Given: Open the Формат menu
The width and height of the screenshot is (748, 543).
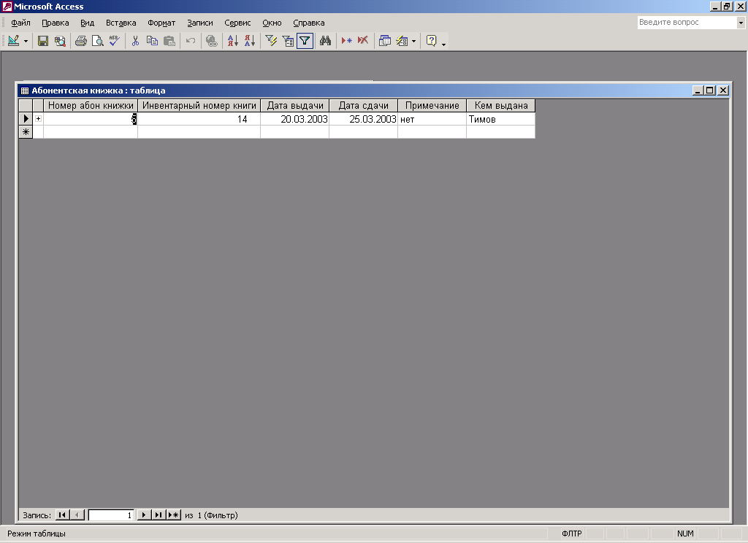Looking at the screenshot, I should [161, 23].
